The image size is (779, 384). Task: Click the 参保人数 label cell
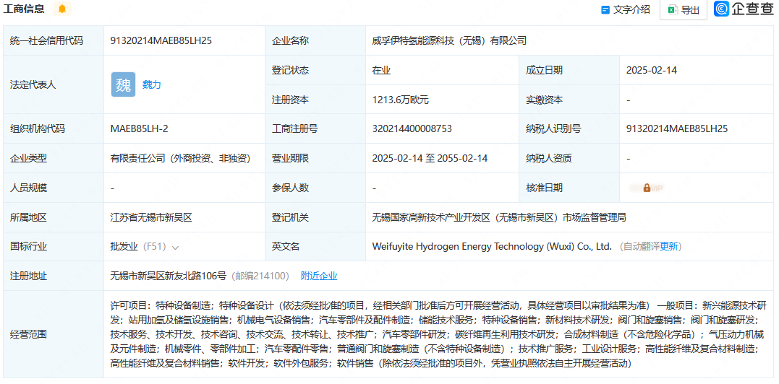315,188
